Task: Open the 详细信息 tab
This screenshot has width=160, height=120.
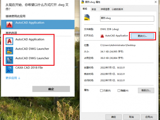Action: tap(105, 9)
